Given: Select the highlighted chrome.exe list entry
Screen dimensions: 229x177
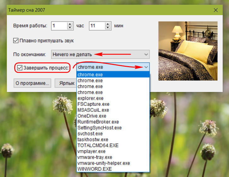Looking at the screenshot, I should (x=113, y=75).
